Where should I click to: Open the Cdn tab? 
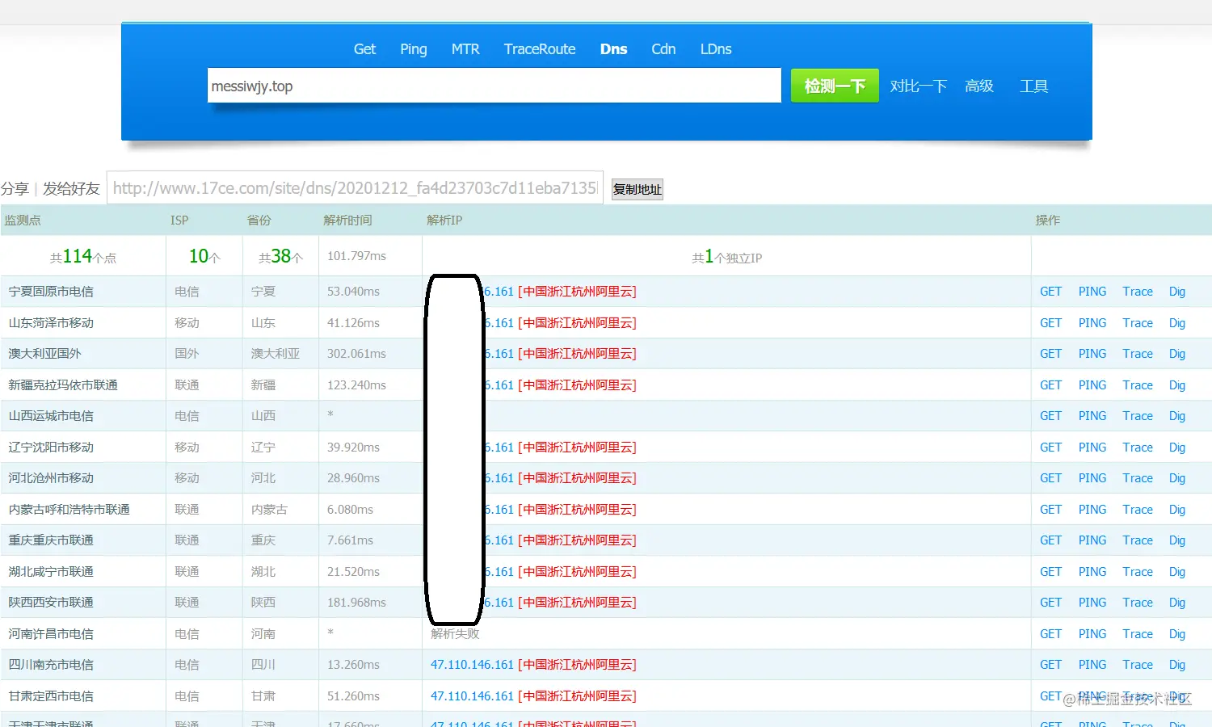(663, 49)
